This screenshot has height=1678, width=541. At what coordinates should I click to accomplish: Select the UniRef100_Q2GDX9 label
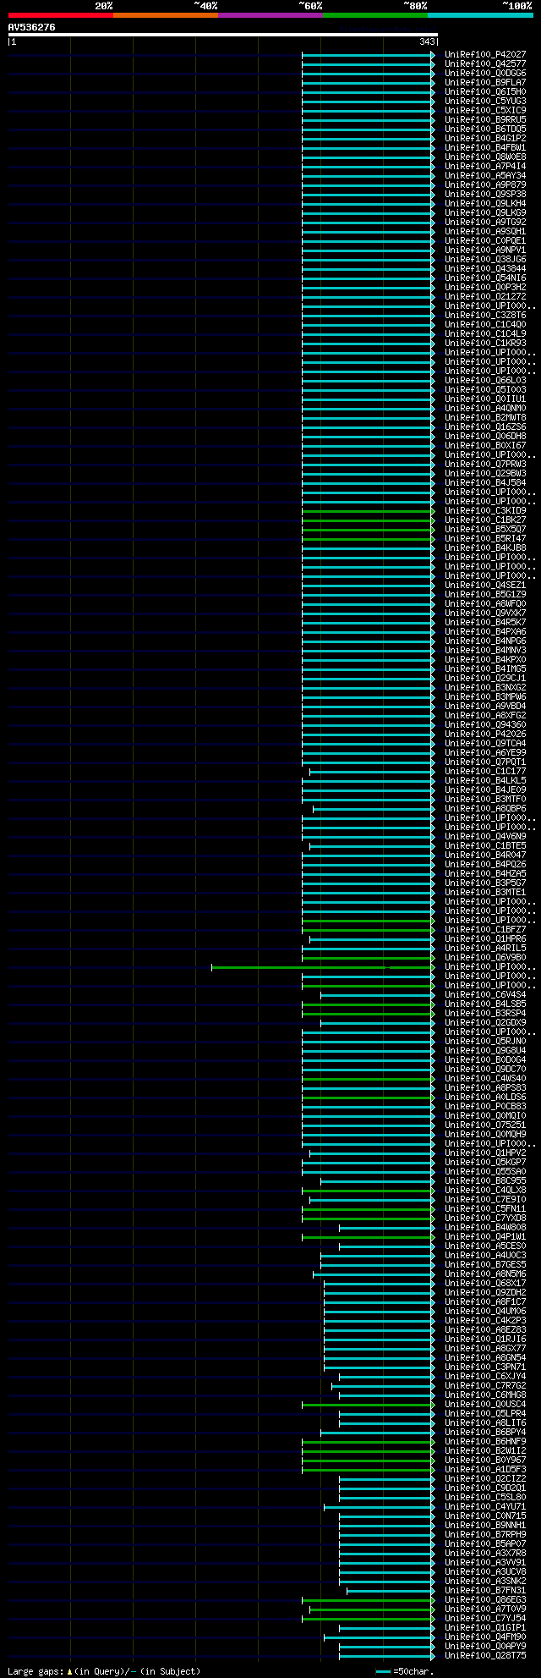click(485, 1022)
